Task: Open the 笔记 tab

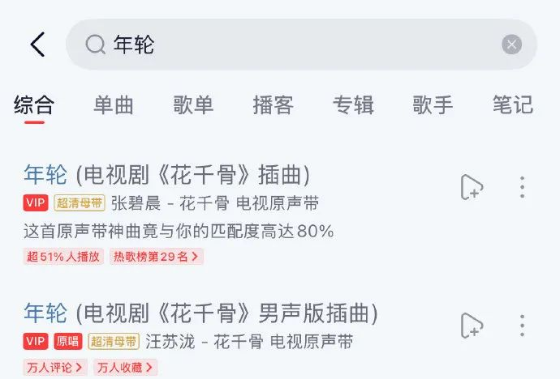Action: pos(513,104)
